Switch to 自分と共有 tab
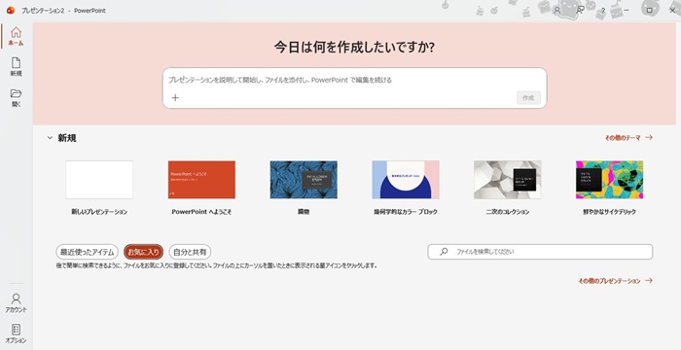Viewport: 681px width, 350px height. pos(190,252)
